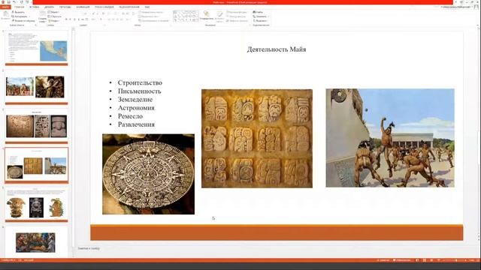Select the first slide thumbnail with the map
The width and height of the screenshot is (481, 270).
[37, 48]
